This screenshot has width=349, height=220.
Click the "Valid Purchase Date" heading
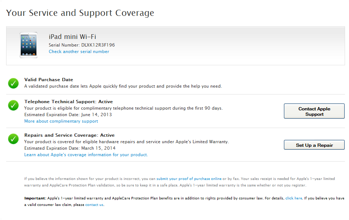(48, 80)
